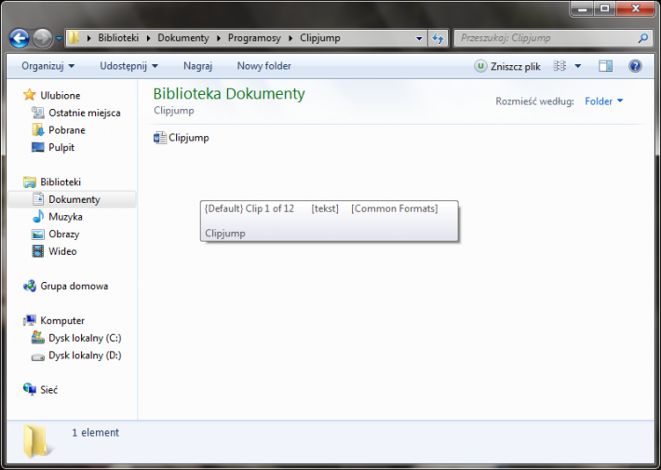The height and width of the screenshot is (470, 661).
Task: Open Pobrane downloads folder
Action: click(67, 129)
